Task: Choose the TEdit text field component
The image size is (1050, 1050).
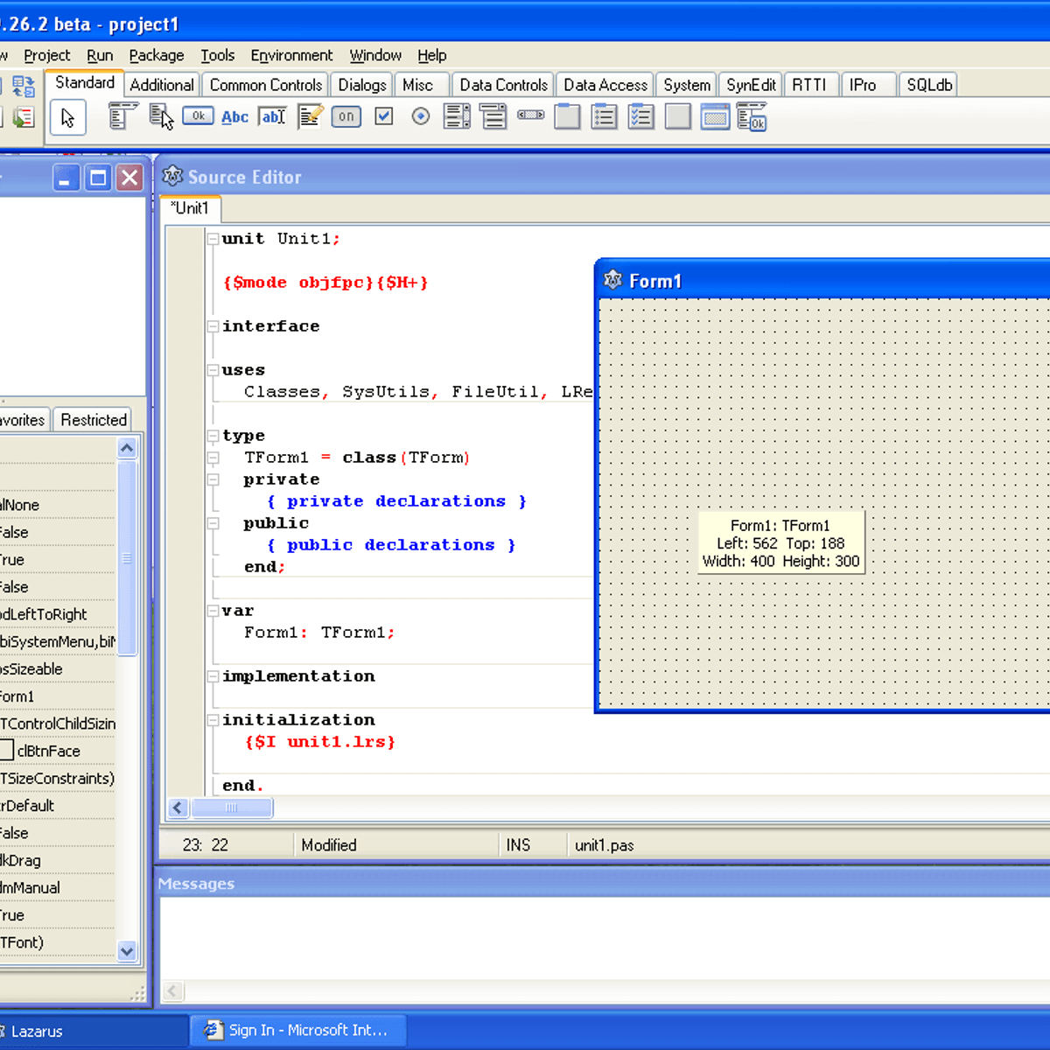Action: [272, 116]
